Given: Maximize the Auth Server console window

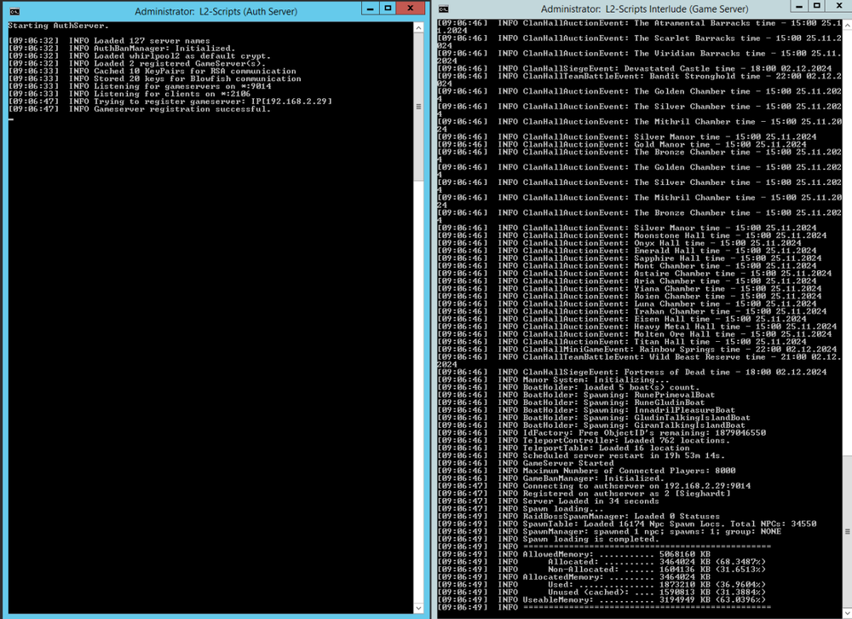Looking at the screenshot, I should pos(388,9).
